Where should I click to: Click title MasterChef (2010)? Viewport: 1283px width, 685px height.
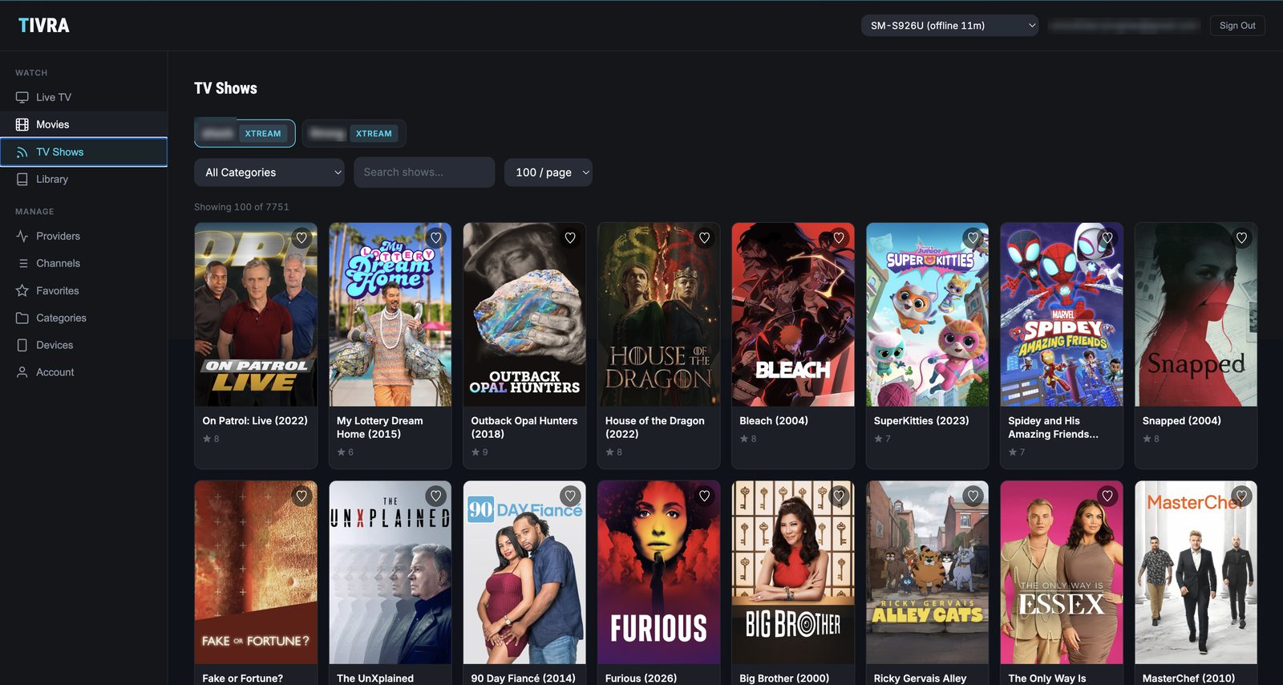coord(1189,679)
